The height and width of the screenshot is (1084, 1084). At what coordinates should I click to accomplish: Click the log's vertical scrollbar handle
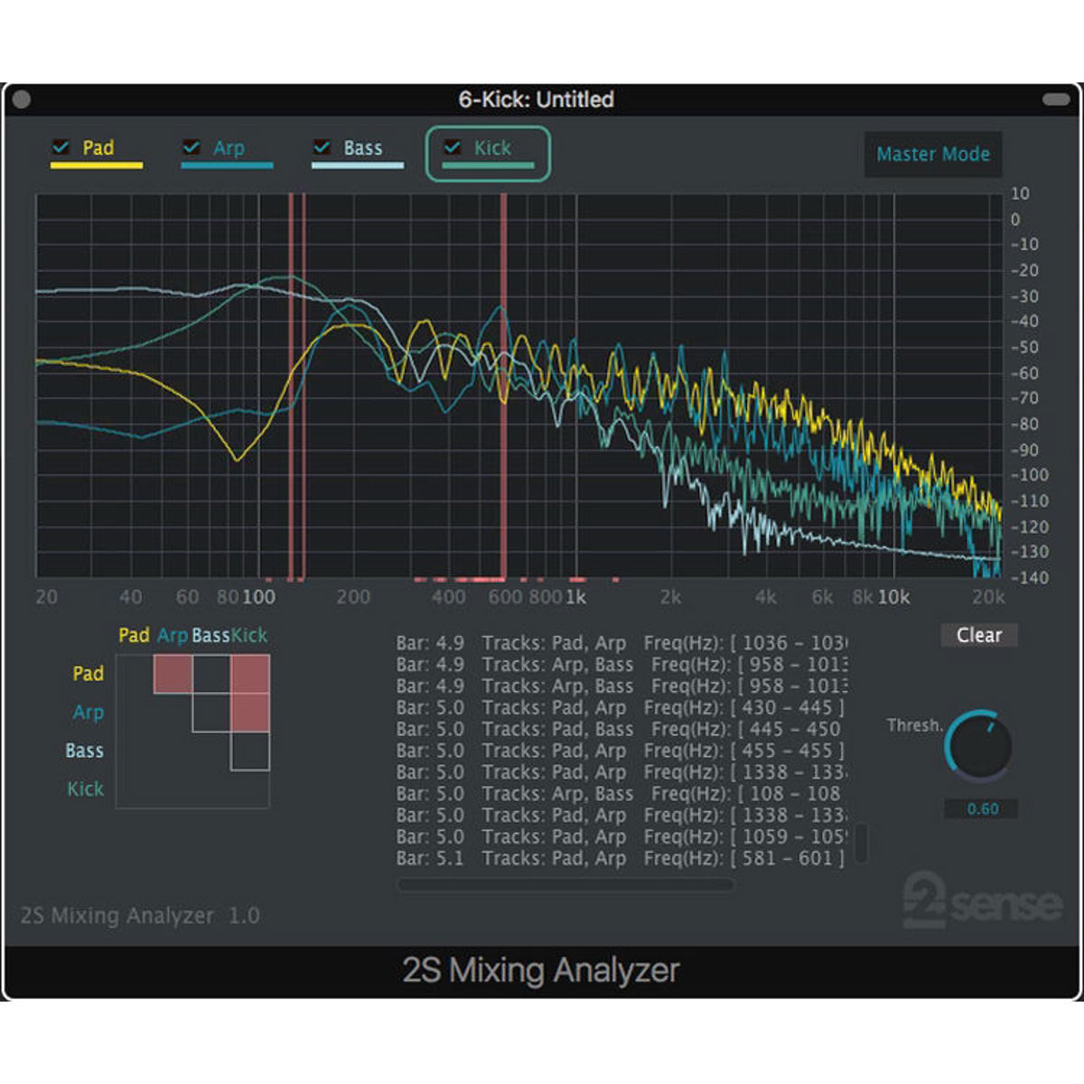tap(861, 843)
